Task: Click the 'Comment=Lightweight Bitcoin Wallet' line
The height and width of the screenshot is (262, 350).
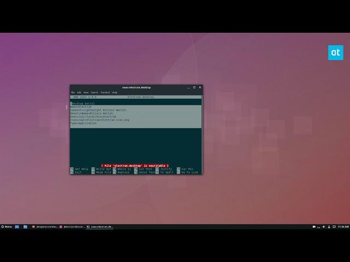Action: click(98, 110)
